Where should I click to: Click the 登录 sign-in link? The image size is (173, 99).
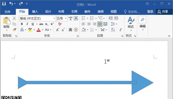click(x=150, y=12)
